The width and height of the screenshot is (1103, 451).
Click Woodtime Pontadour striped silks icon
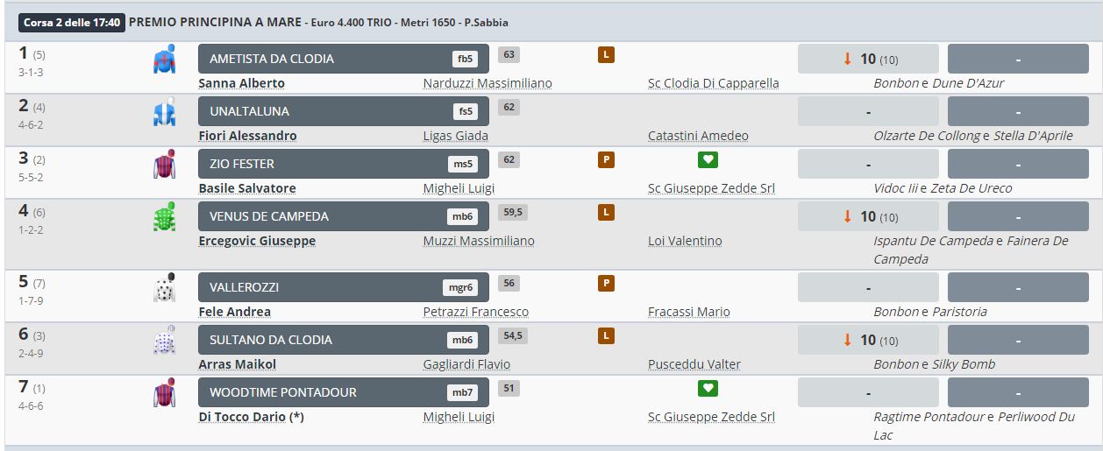(x=164, y=392)
